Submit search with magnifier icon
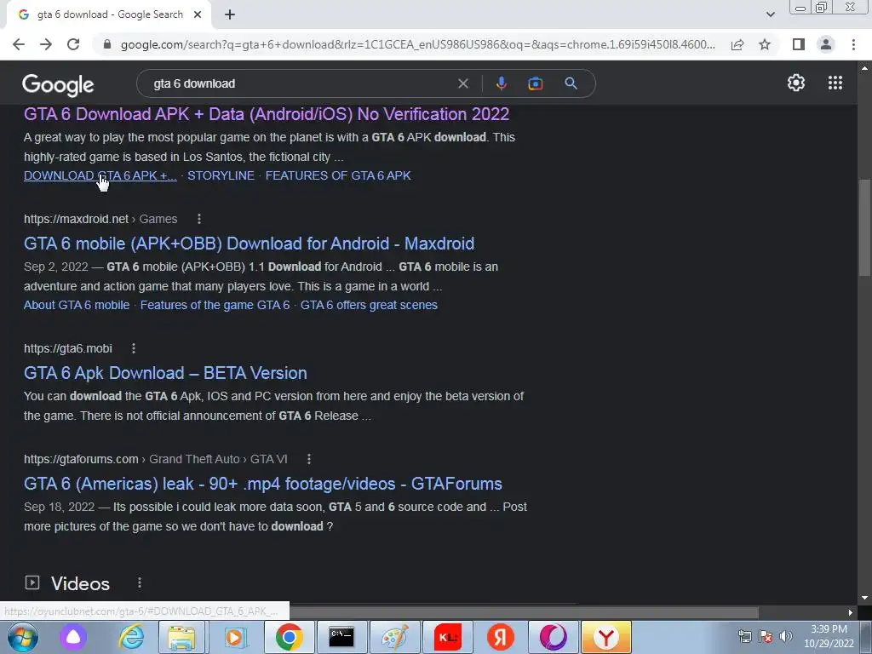 pyautogui.click(x=571, y=83)
